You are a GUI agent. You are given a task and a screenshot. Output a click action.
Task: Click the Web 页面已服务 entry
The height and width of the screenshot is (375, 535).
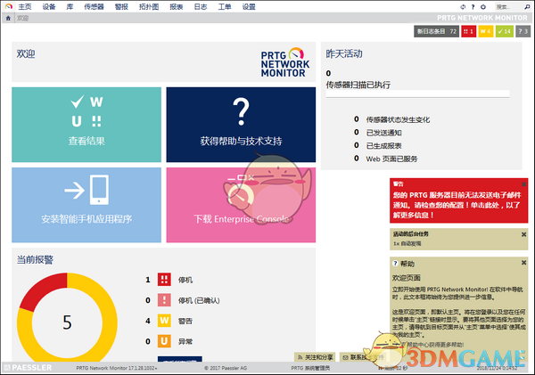(x=391, y=159)
